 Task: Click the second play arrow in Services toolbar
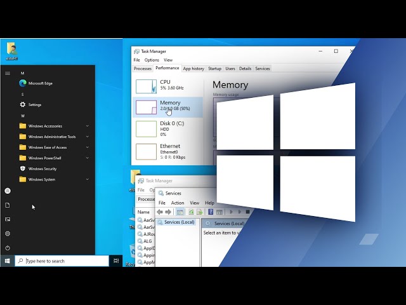click(x=239, y=212)
